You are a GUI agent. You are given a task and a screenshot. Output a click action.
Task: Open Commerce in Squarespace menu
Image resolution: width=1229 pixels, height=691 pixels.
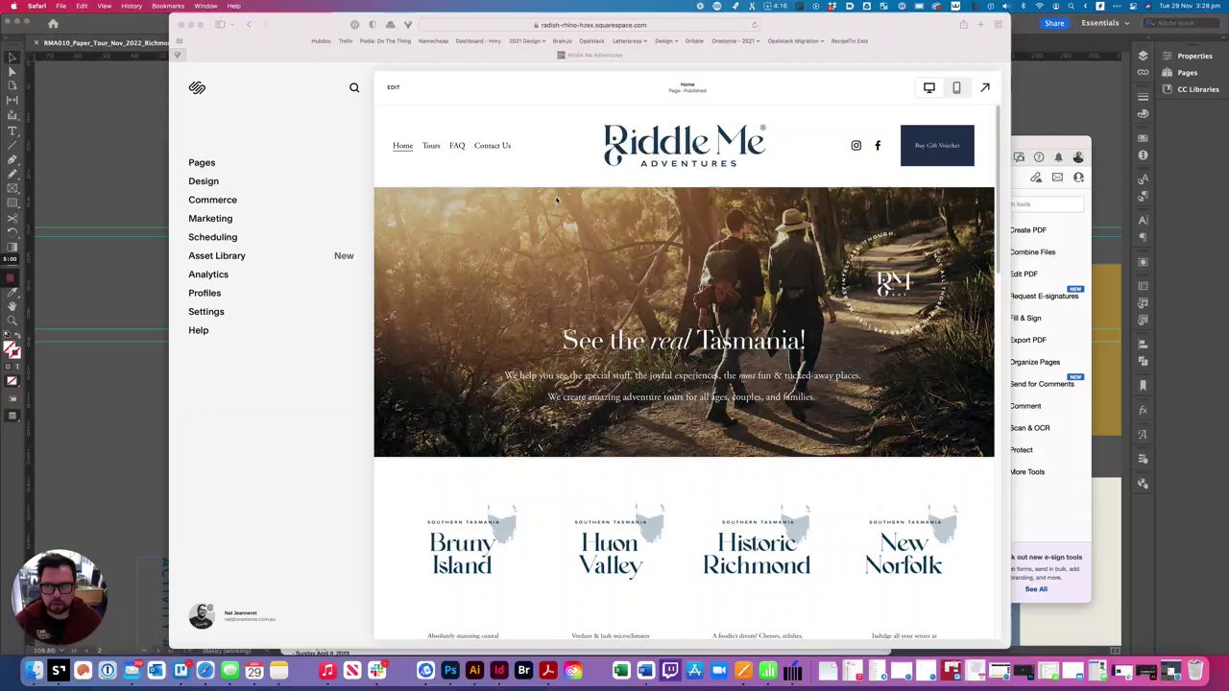click(x=212, y=200)
